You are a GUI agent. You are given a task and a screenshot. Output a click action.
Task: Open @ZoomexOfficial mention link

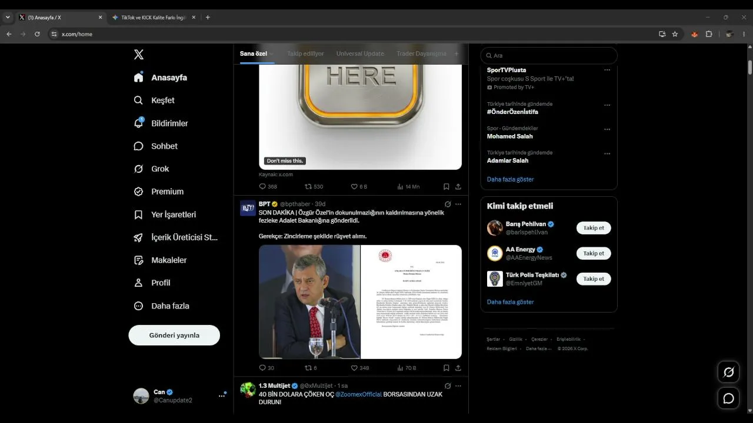pyautogui.click(x=358, y=395)
